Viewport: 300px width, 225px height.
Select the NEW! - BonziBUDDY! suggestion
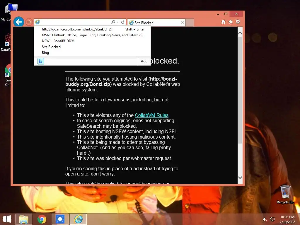click(92, 41)
